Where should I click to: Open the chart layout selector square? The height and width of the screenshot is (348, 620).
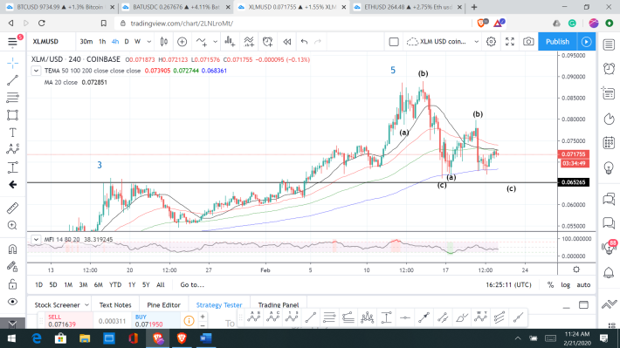(394, 42)
